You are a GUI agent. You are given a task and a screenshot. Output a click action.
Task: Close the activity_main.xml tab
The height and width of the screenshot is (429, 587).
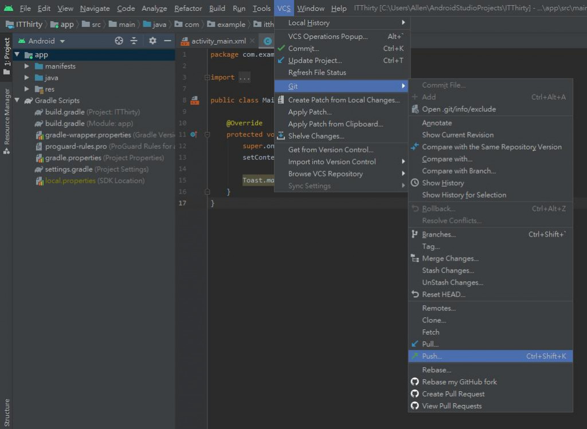tap(252, 41)
